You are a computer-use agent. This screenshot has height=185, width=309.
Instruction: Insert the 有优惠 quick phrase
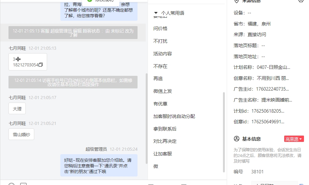pyautogui.click(x=160, y=104)
